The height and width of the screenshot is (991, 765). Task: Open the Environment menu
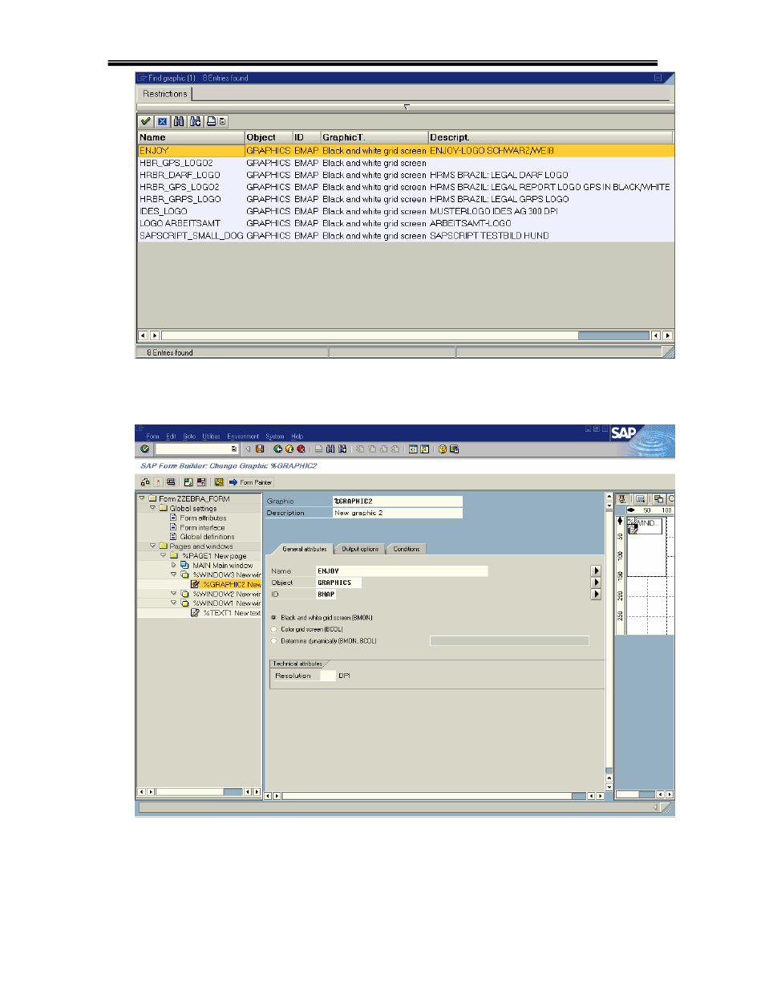(243, 437)
